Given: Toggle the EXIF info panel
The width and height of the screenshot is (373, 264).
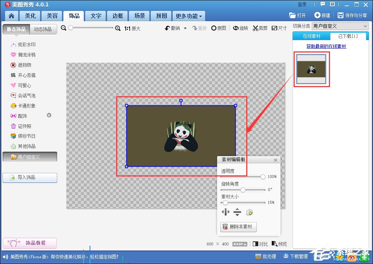Looking at the screenshot, I should tap(240, 244).
